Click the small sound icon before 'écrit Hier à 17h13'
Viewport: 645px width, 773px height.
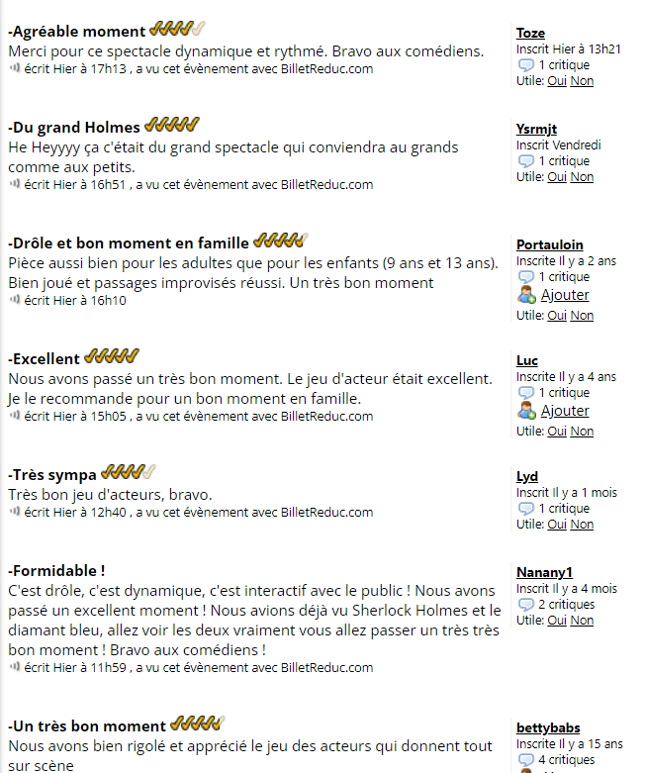point(15,68)
